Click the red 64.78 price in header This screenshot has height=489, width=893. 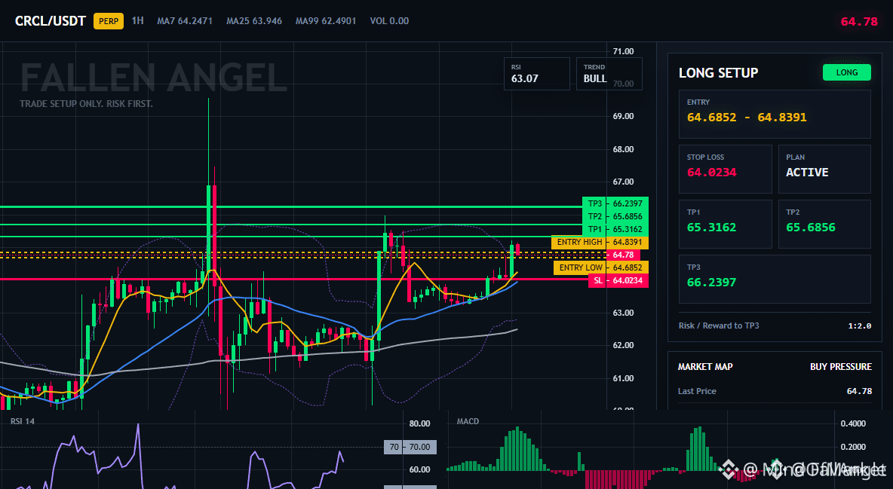859,22
